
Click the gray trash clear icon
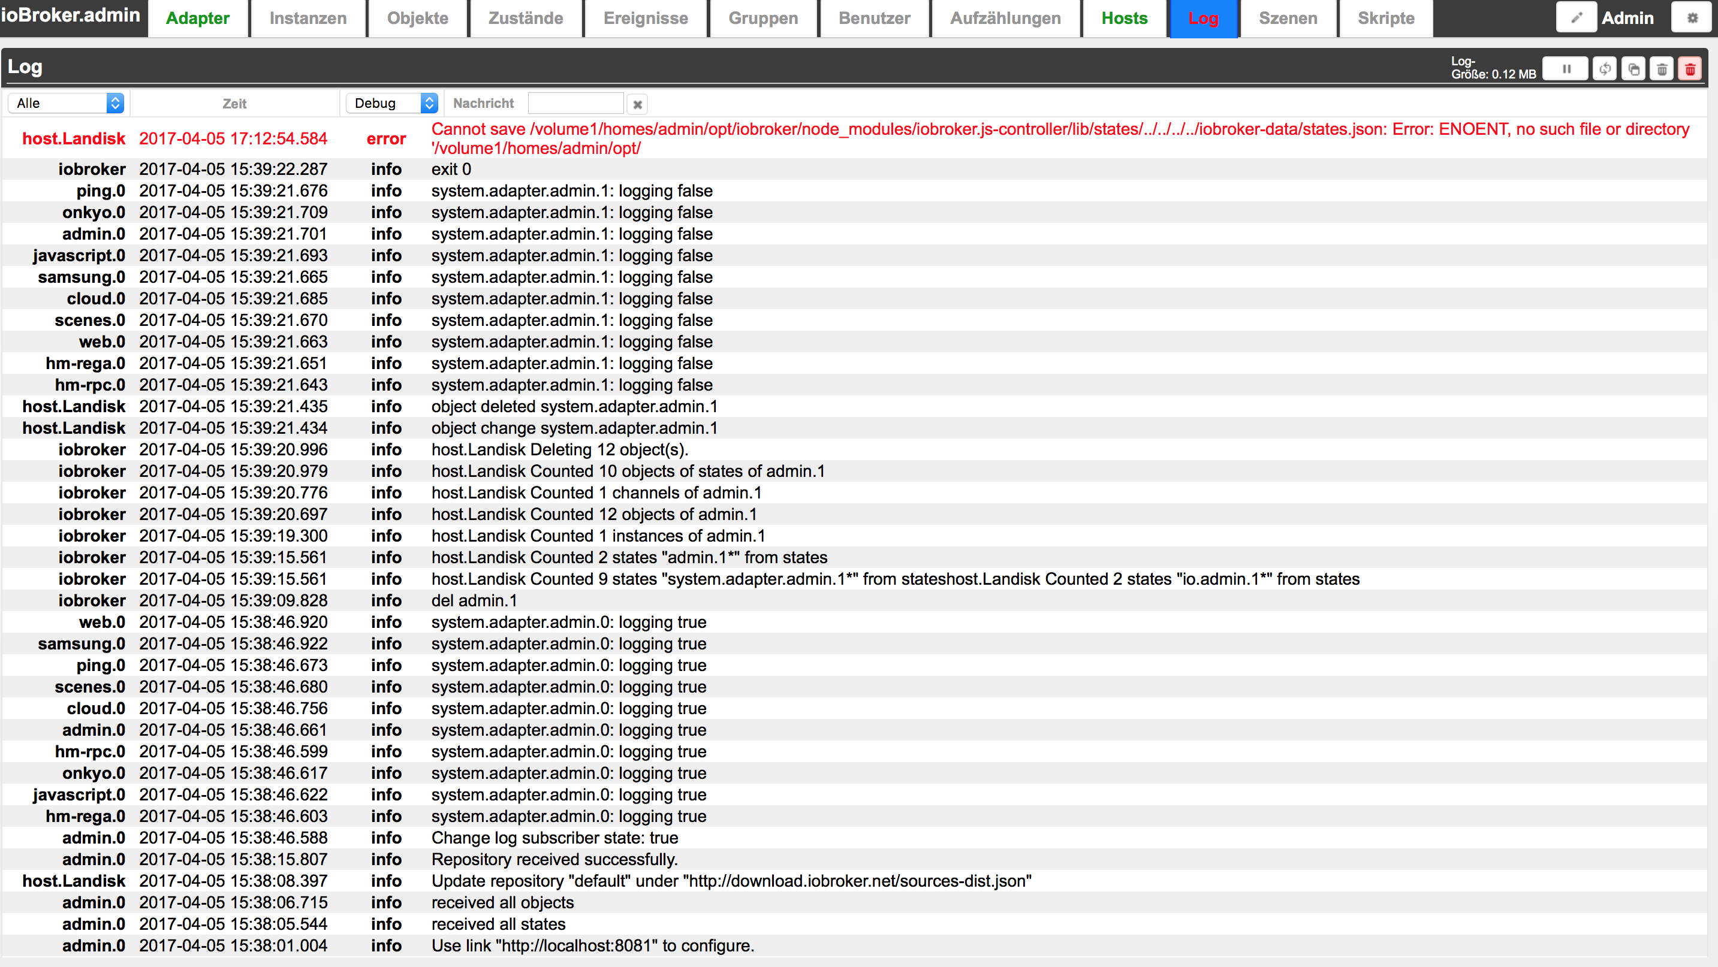click(1661, 69)
